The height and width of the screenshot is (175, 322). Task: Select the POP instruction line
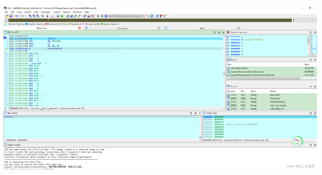116,39
